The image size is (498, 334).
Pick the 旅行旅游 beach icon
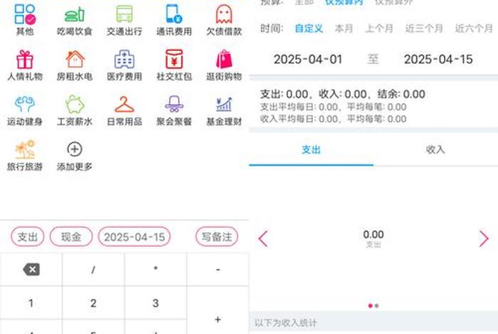(25, 149)
